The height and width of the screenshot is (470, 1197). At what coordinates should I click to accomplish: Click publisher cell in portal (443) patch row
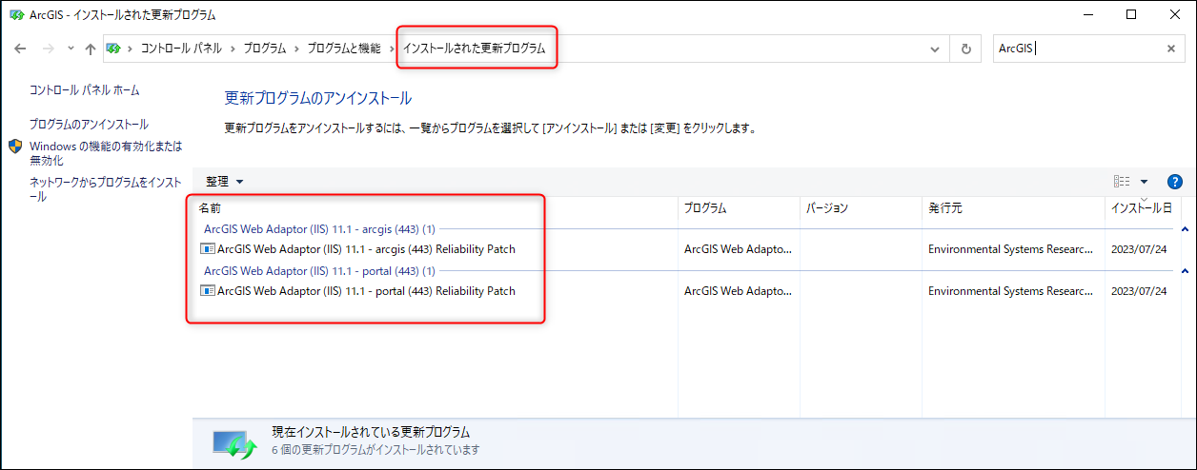pos(1010,291)
